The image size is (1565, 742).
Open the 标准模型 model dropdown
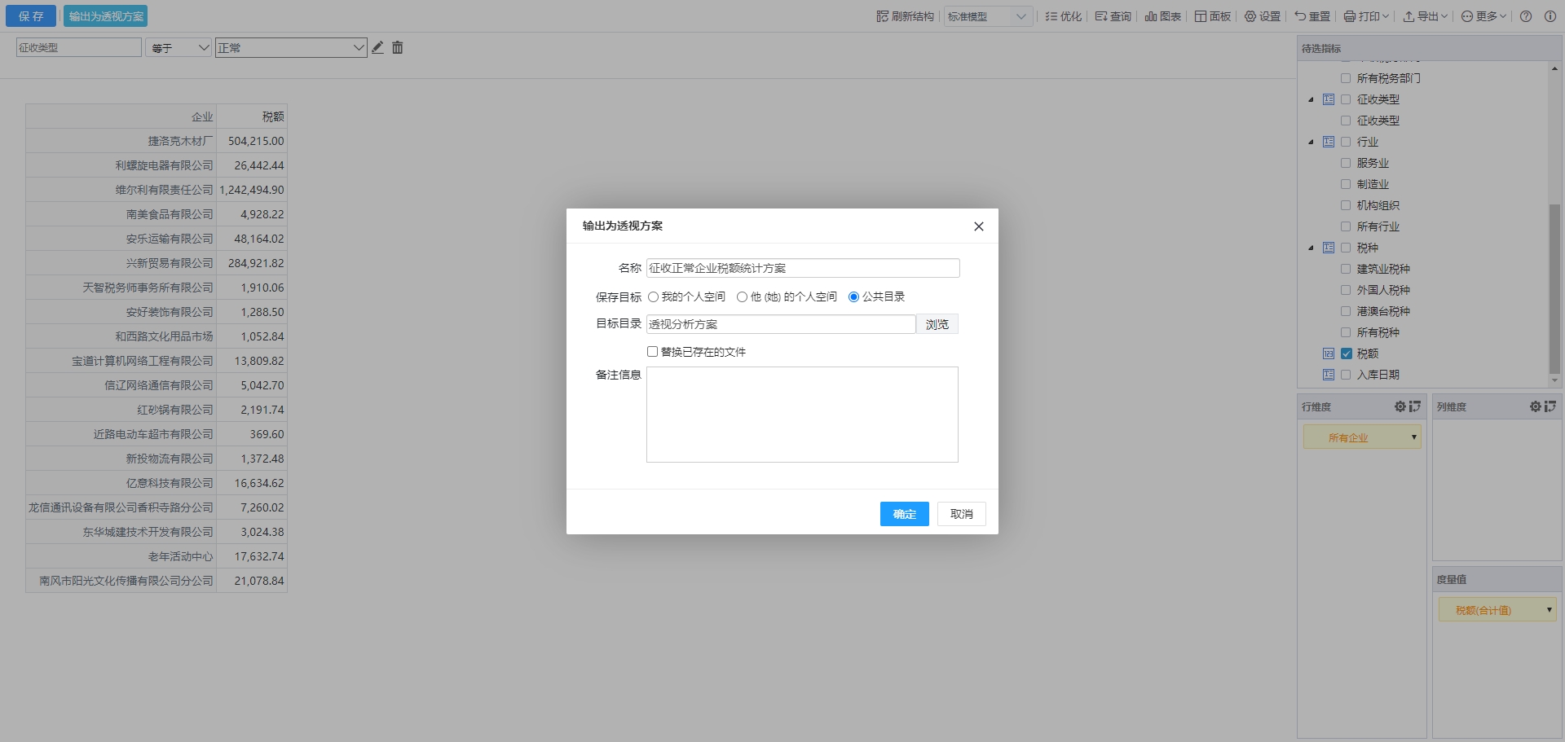[x=988, y=16]
